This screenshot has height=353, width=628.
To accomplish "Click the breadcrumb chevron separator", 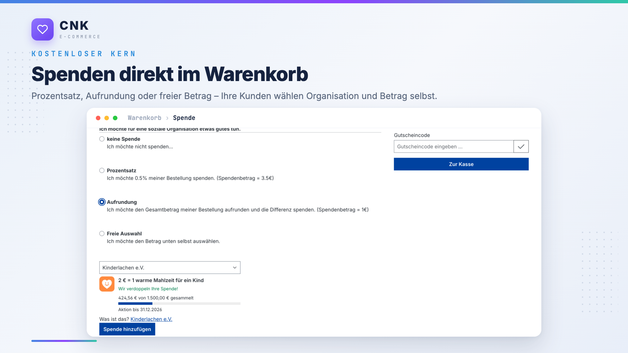I will pos(167,118).
